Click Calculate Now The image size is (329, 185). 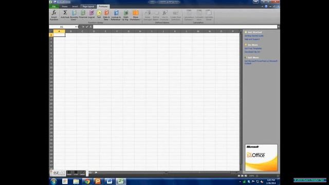point(199,15)
